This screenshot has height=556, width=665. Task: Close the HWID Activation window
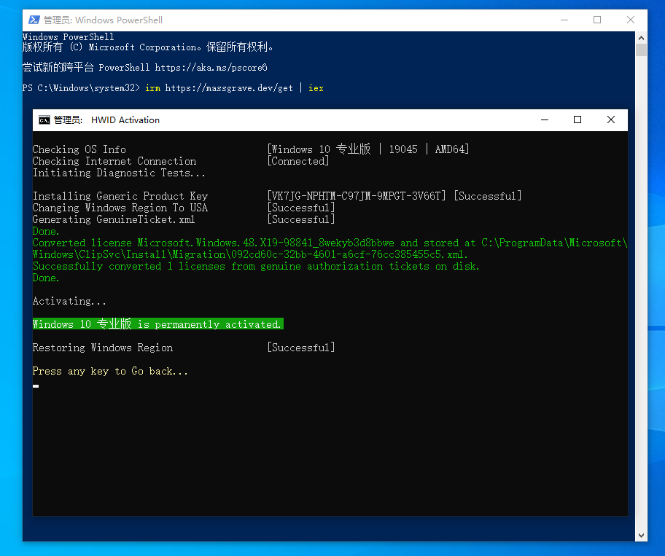click(x=611, y=120)
